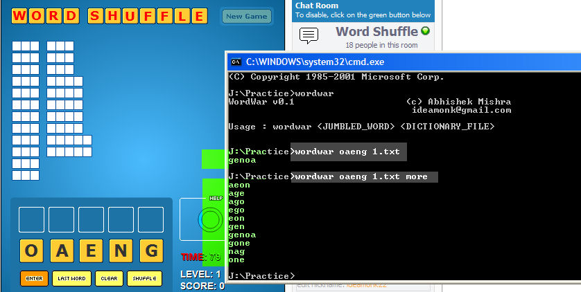Click the SCORE: 0 display
Image resolution: width=581 pixels, height=292 pixels.
coord(202,286)
